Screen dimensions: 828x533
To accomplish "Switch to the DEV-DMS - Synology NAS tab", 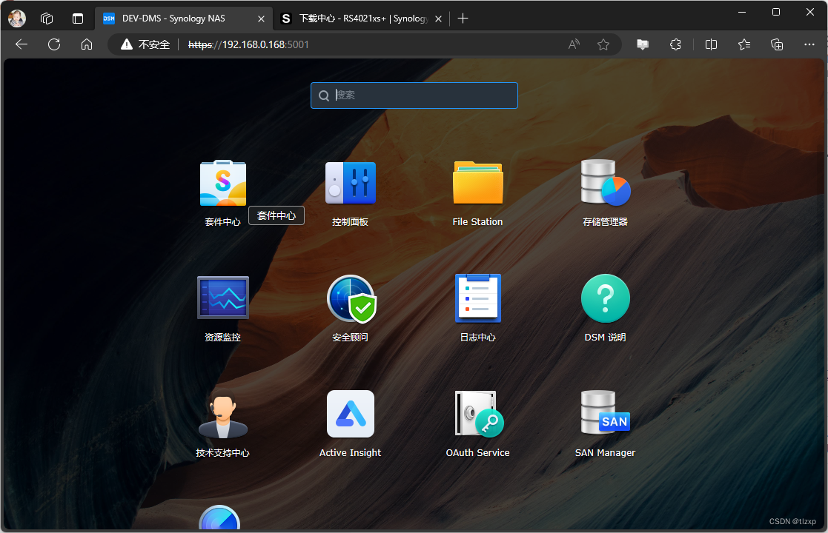I will tap(184, 19).
